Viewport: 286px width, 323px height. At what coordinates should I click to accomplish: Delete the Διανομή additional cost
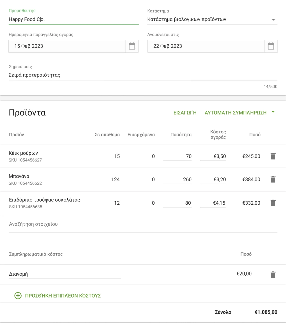pos(273,275)
